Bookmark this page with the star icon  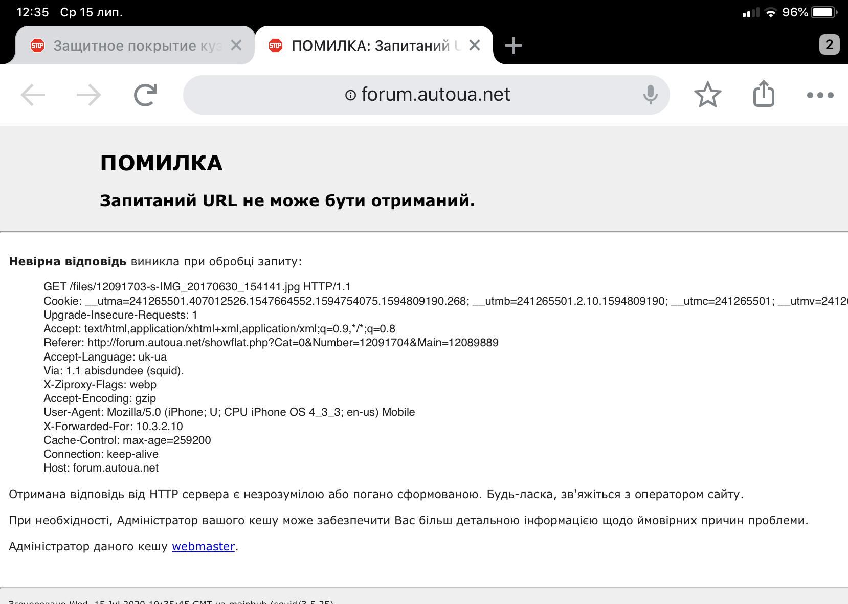coord(707,95)
